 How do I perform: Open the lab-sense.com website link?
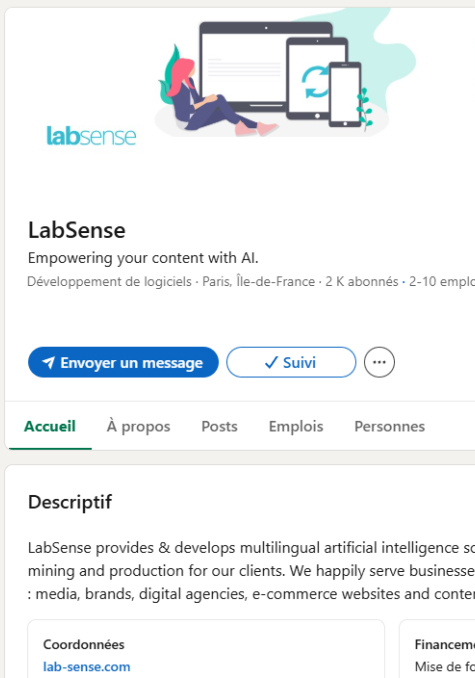[87, 667]
